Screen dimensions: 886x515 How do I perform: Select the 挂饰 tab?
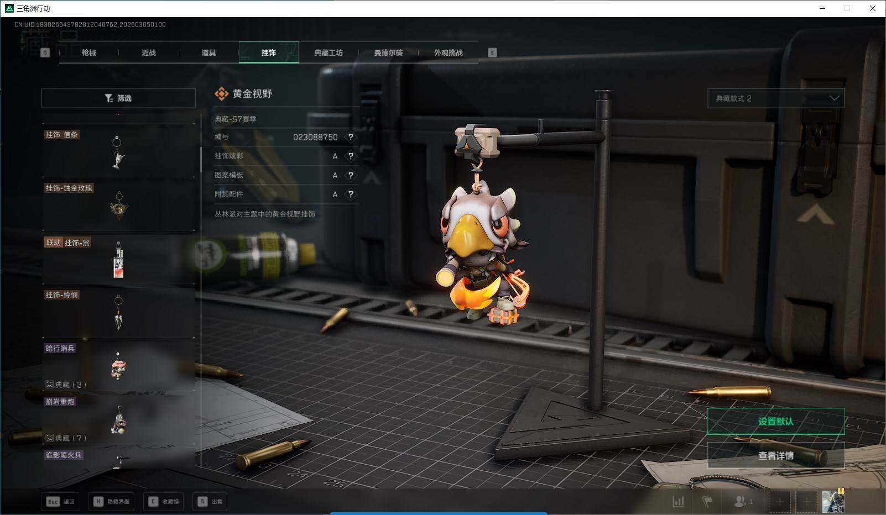(269, 52)
